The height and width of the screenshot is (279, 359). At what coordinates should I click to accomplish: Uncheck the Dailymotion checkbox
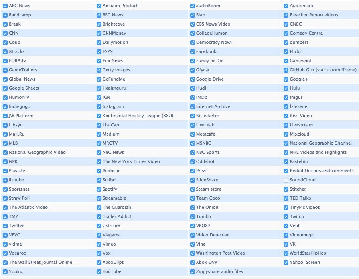(x=99, y=43)
